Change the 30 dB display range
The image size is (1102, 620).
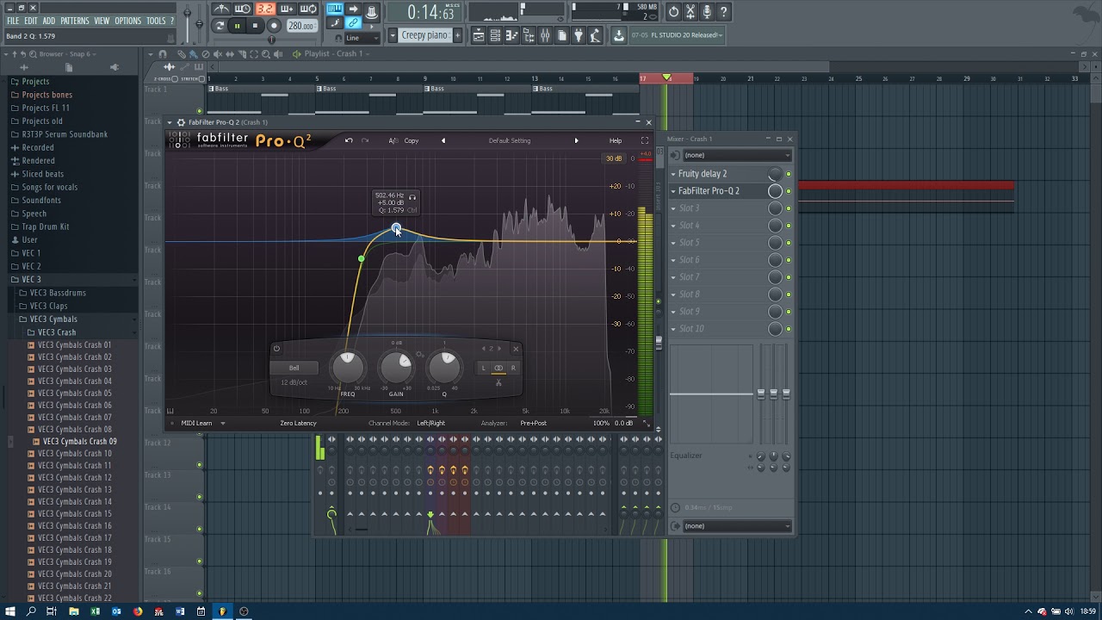(614, 158)
